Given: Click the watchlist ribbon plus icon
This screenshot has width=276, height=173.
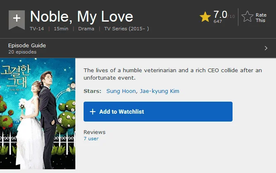Looking at the screenshot, I should coord(17,19).
